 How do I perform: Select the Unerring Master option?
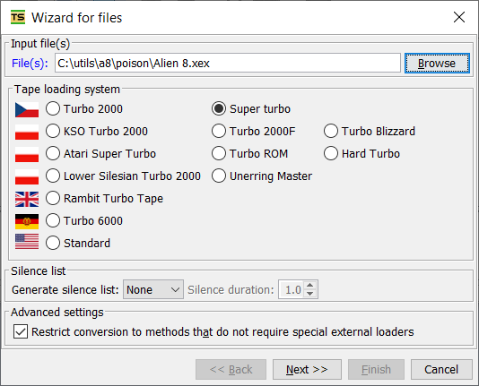219,176
